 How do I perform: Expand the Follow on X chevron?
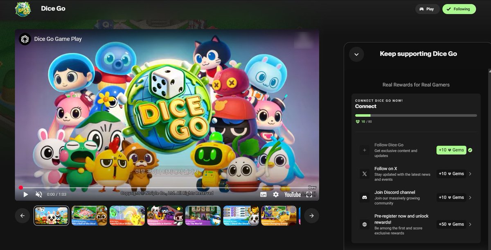click(470, 174)
